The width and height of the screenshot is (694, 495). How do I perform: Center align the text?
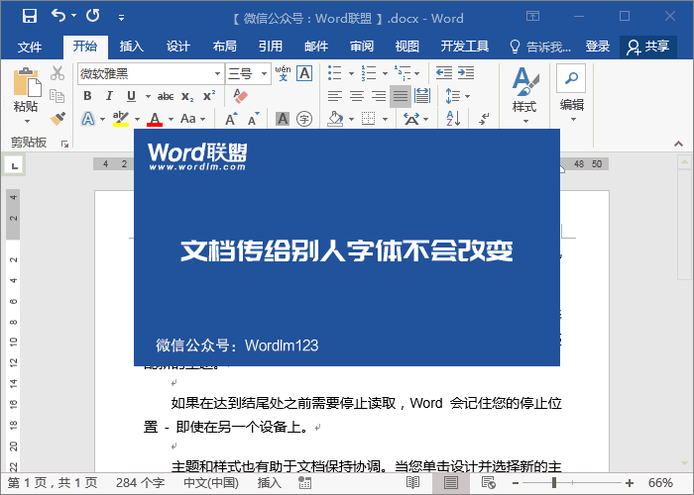pyautogui.click(x=357, y=96)
